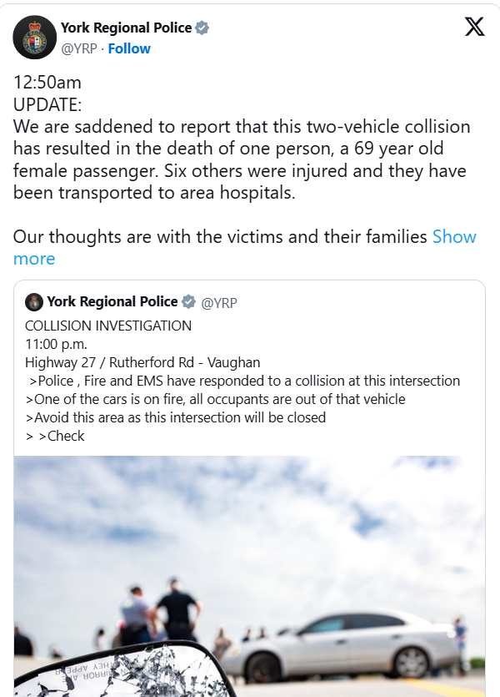The width and height of the screenshot is (500, 697).
Task: Click the York Regional Police profile avatar
Action: (x=35, y=38)
